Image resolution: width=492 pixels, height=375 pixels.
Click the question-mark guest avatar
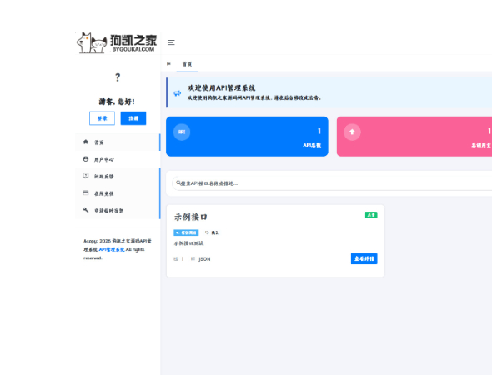tap(118, 77)
